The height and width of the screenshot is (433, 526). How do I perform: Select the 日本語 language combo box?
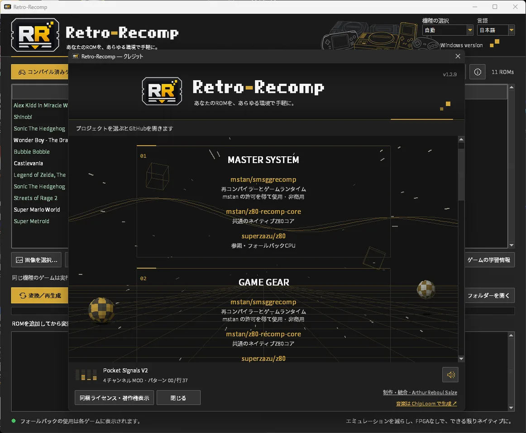496,30
